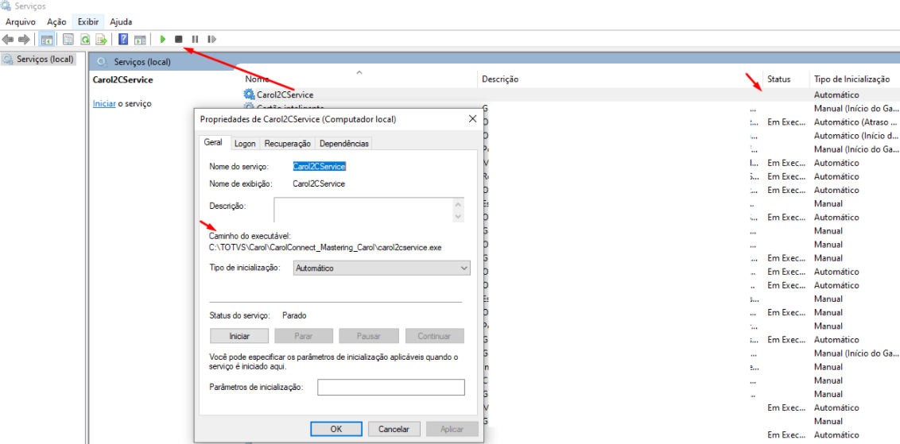Open the Arquivo menu
Image resolution: width=900 pixels, height=444 pixels.
coord(21,21)
